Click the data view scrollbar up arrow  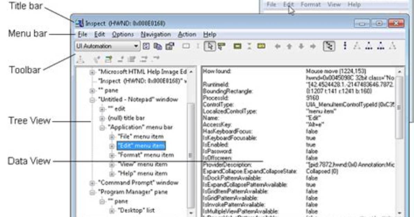pyautogui.click(x=399, y=72)
